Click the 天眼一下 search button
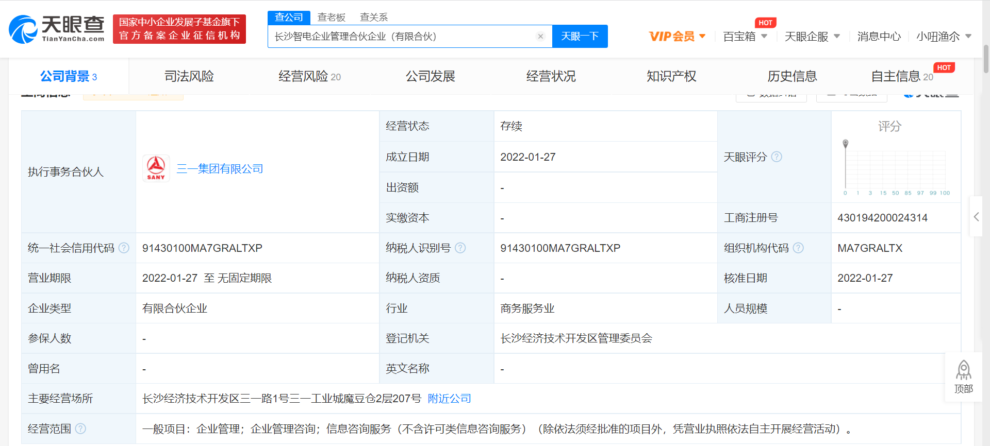The width and height of the screenshot is (990, 446). [x=580, y=37]
